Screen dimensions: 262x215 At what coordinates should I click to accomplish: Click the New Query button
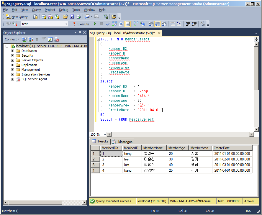pyautogui.click(x=17, y=17)
